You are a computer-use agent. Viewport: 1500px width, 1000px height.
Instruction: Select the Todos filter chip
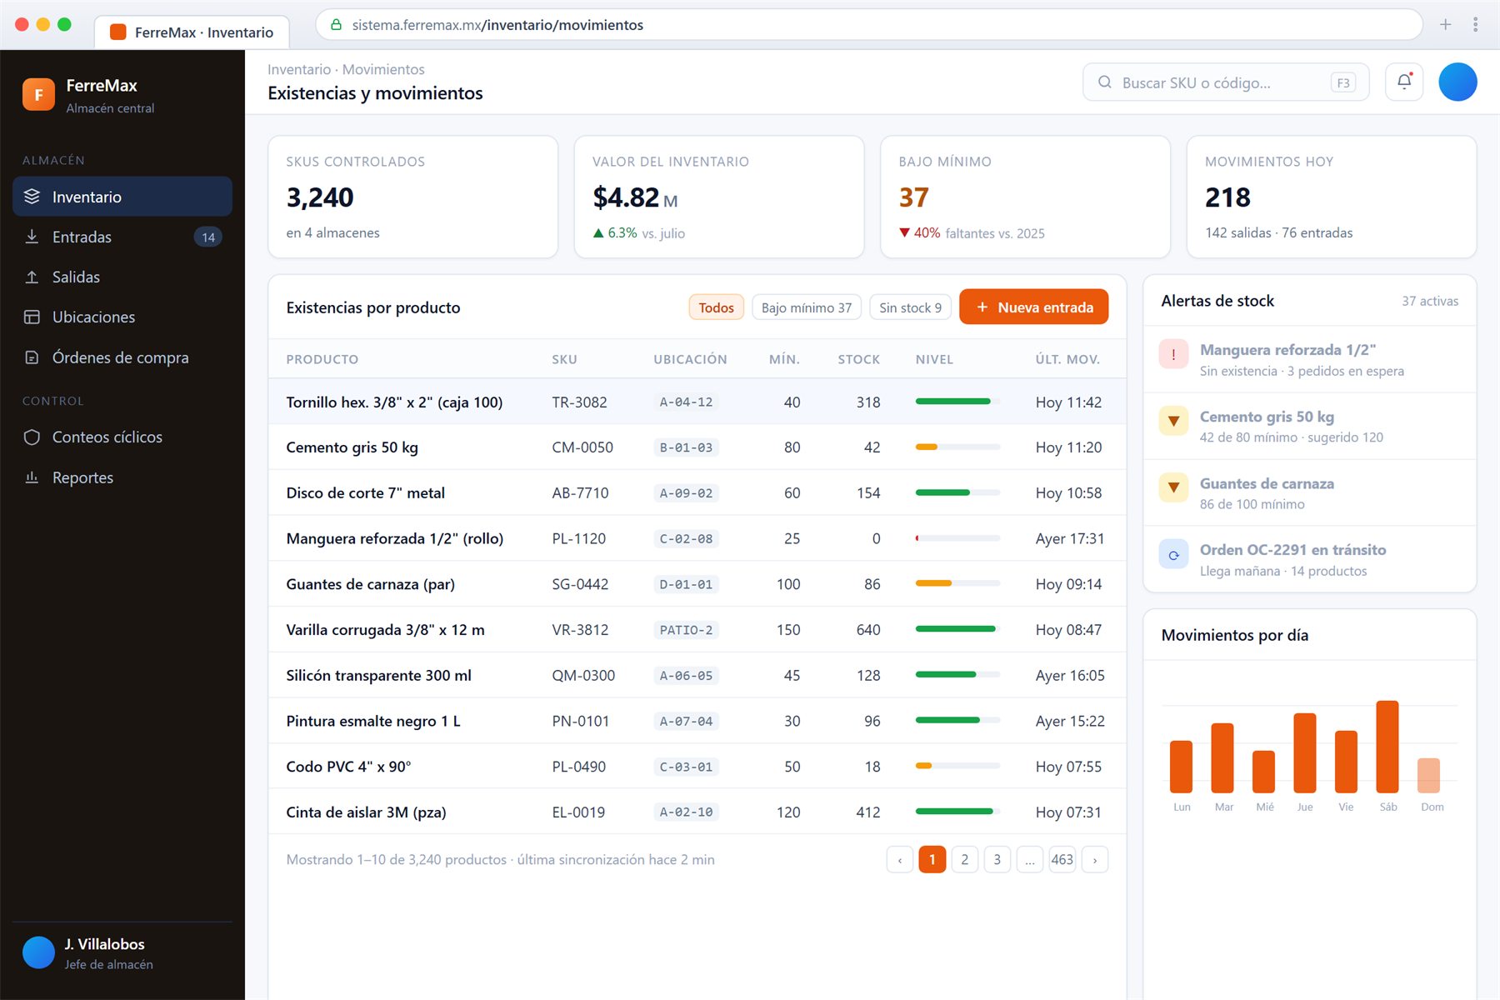tap(716, 307)
